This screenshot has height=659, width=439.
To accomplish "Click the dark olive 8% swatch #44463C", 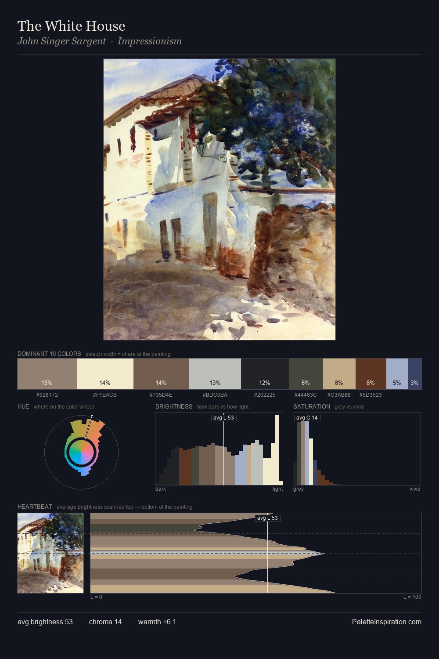I will coord(306,374).
